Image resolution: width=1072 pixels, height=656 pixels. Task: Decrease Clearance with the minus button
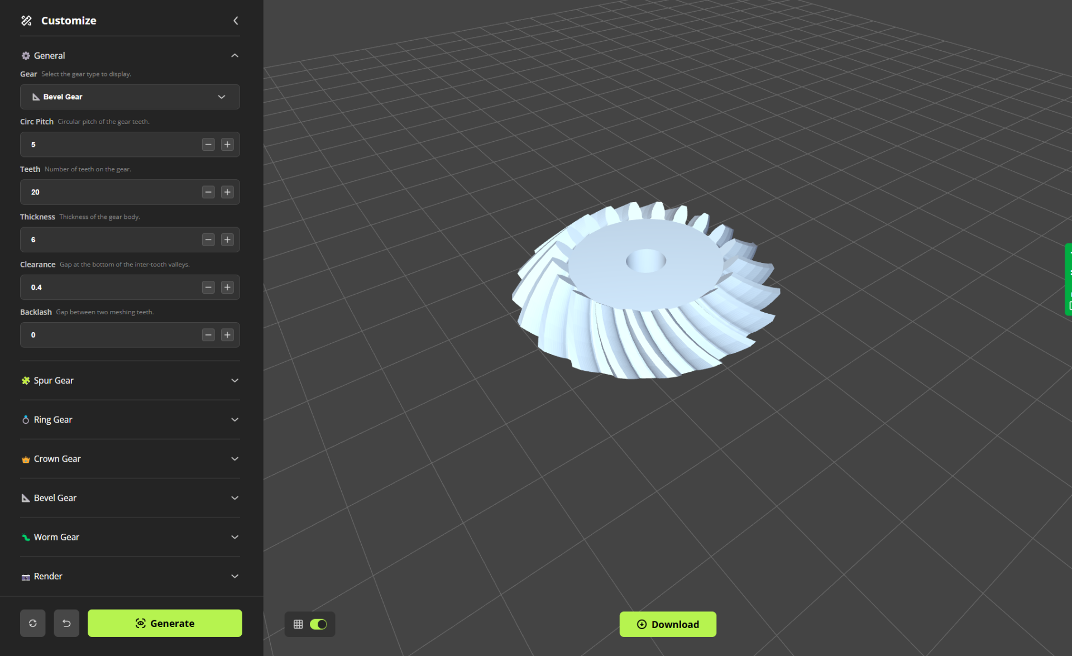point(208,288)
